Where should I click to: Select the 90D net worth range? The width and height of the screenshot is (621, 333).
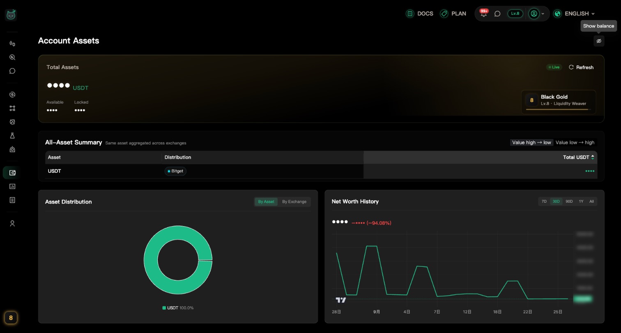tap(569, 201)
